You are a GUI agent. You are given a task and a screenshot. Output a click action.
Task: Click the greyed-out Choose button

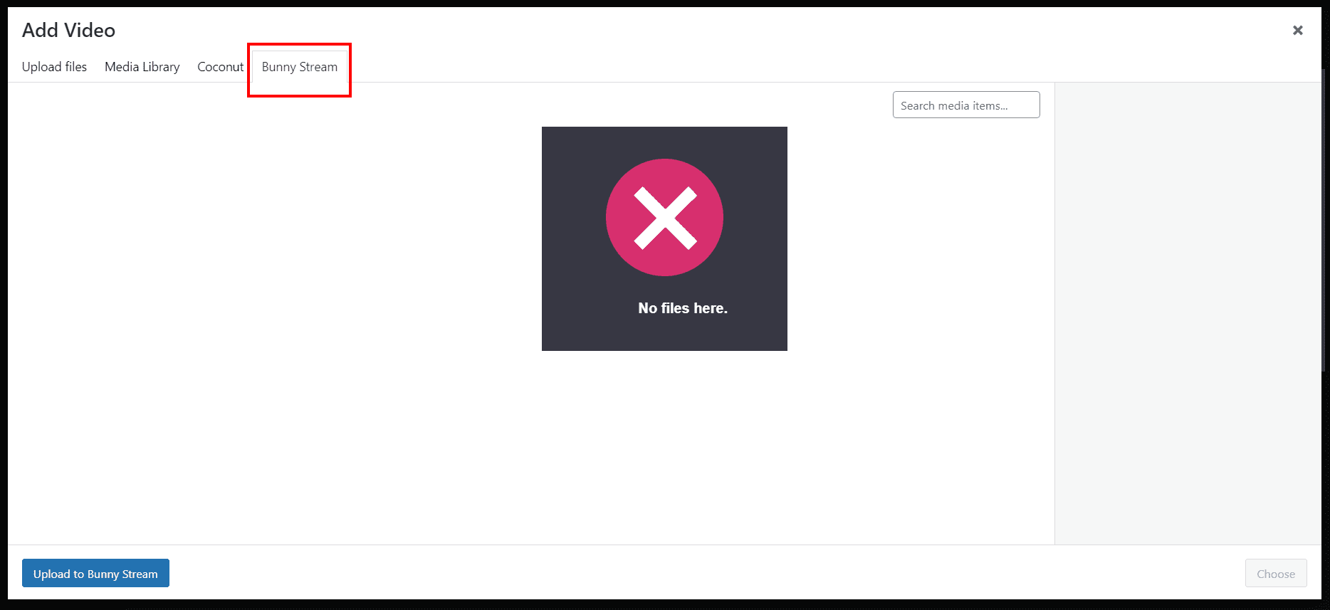pyautogui.click(x=1276, y=573)
